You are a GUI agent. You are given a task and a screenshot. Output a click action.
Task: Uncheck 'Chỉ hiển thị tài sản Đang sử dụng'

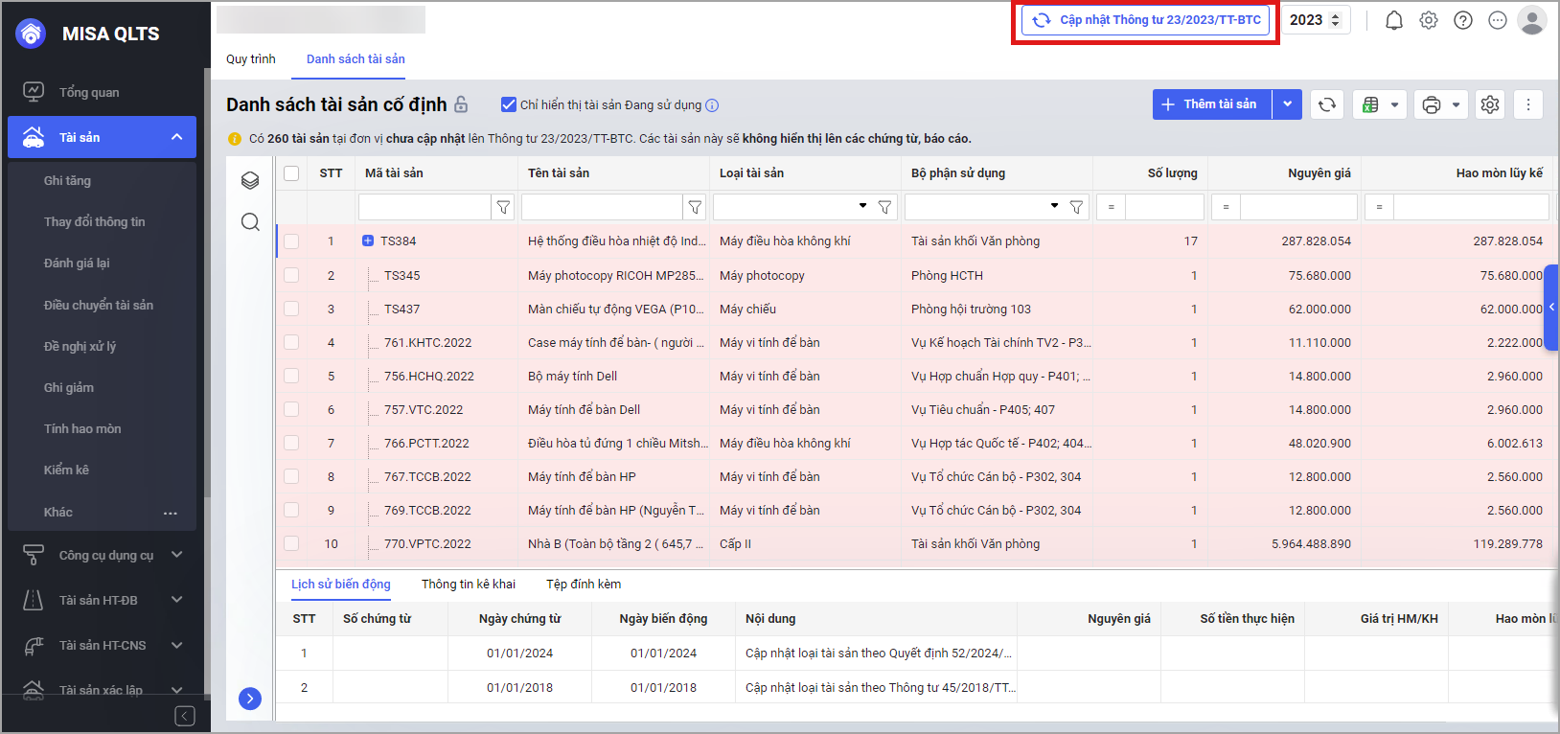(509, 104)
